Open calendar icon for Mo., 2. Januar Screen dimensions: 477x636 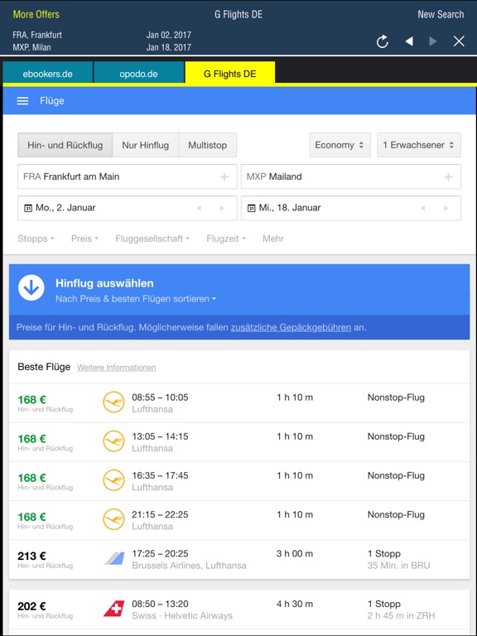[28, 208]
